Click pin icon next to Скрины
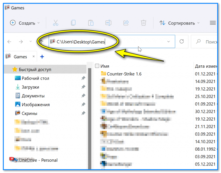Screen dimensions: 221x173 coord(83,113)
